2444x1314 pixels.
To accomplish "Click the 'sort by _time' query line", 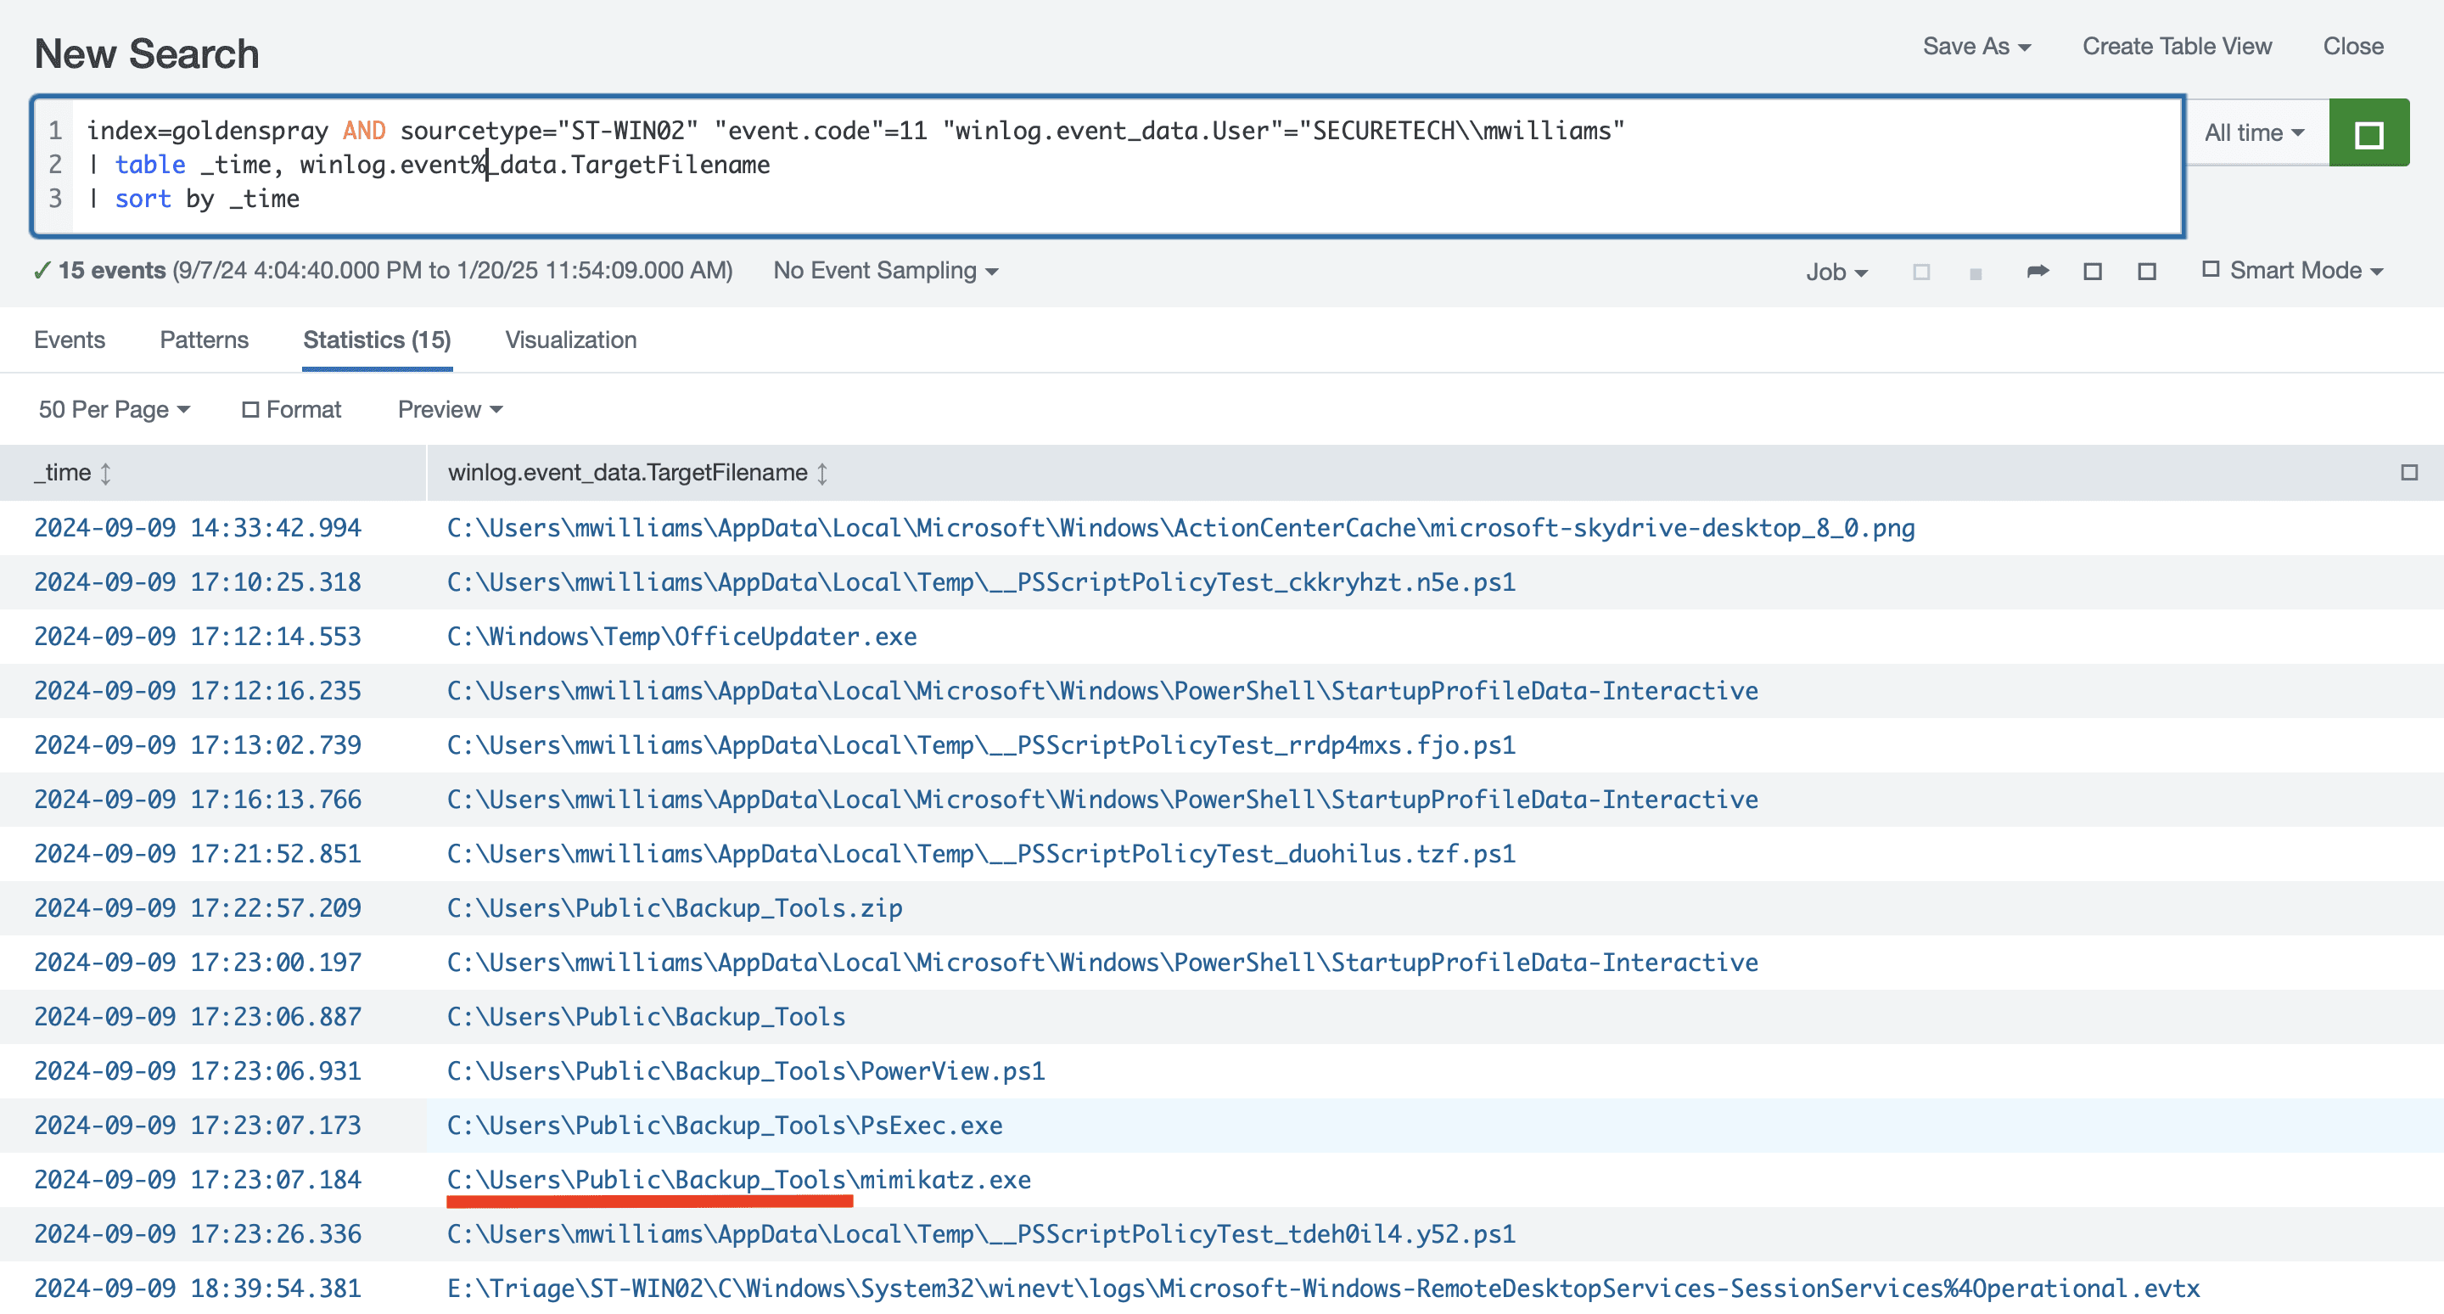I will (x=206, y=199).
